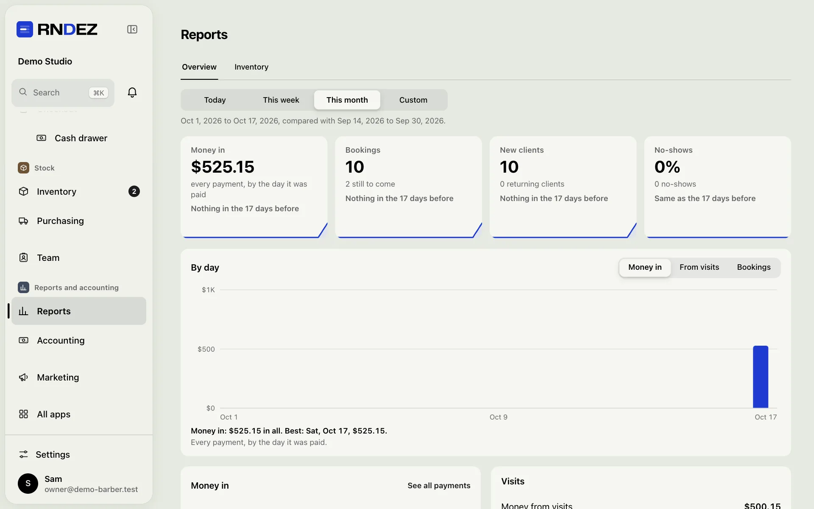
Task: Click the Reports and accounting section icon
Action: pyautogui.click(x=24, y=287)
